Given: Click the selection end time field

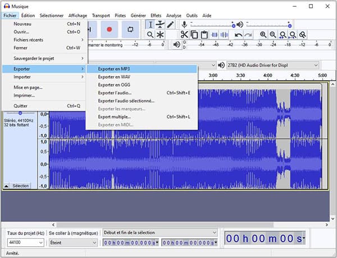Looking at the screenshot, I should pyautogui.click(x=189, y=243).
